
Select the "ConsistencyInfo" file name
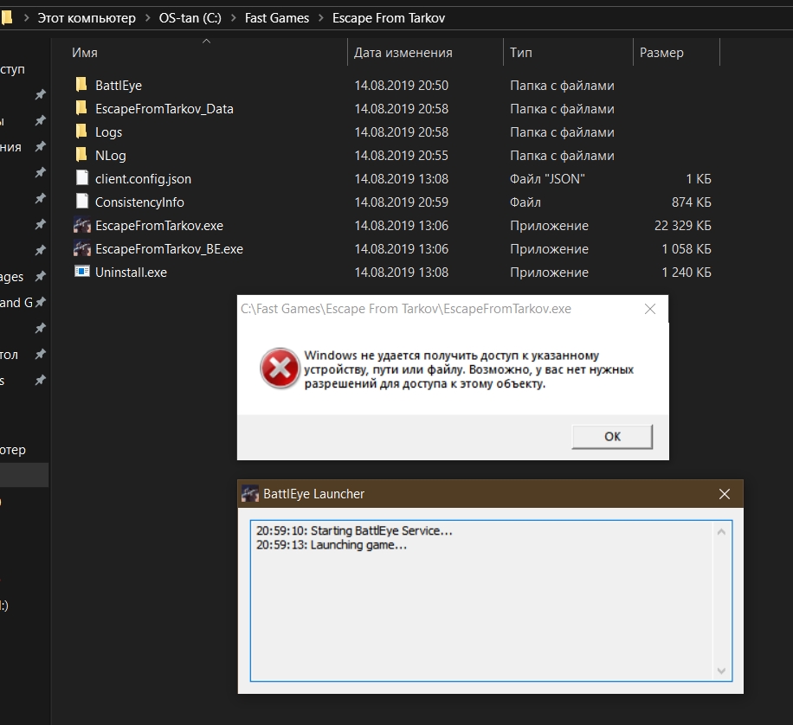coord(139,202)
